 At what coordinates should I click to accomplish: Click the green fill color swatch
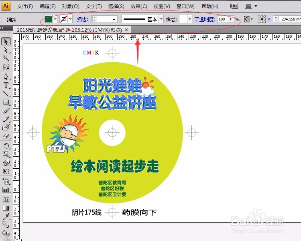coord(48,19)
